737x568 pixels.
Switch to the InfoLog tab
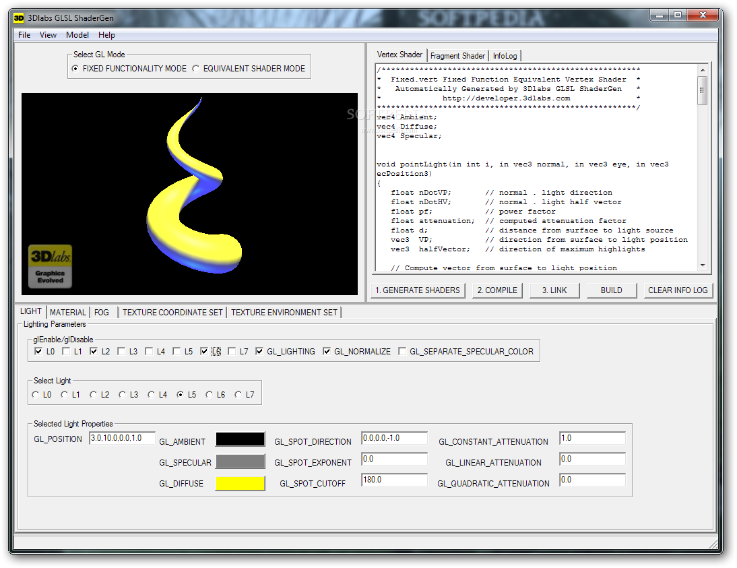(x=505, y=56)
